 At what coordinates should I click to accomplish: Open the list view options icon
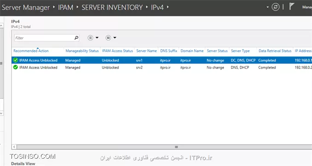pos(90,38)
